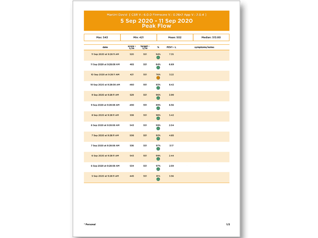Select the smiley icon beneath 89%
Screen dimensions: 318x238
point(158,108)
